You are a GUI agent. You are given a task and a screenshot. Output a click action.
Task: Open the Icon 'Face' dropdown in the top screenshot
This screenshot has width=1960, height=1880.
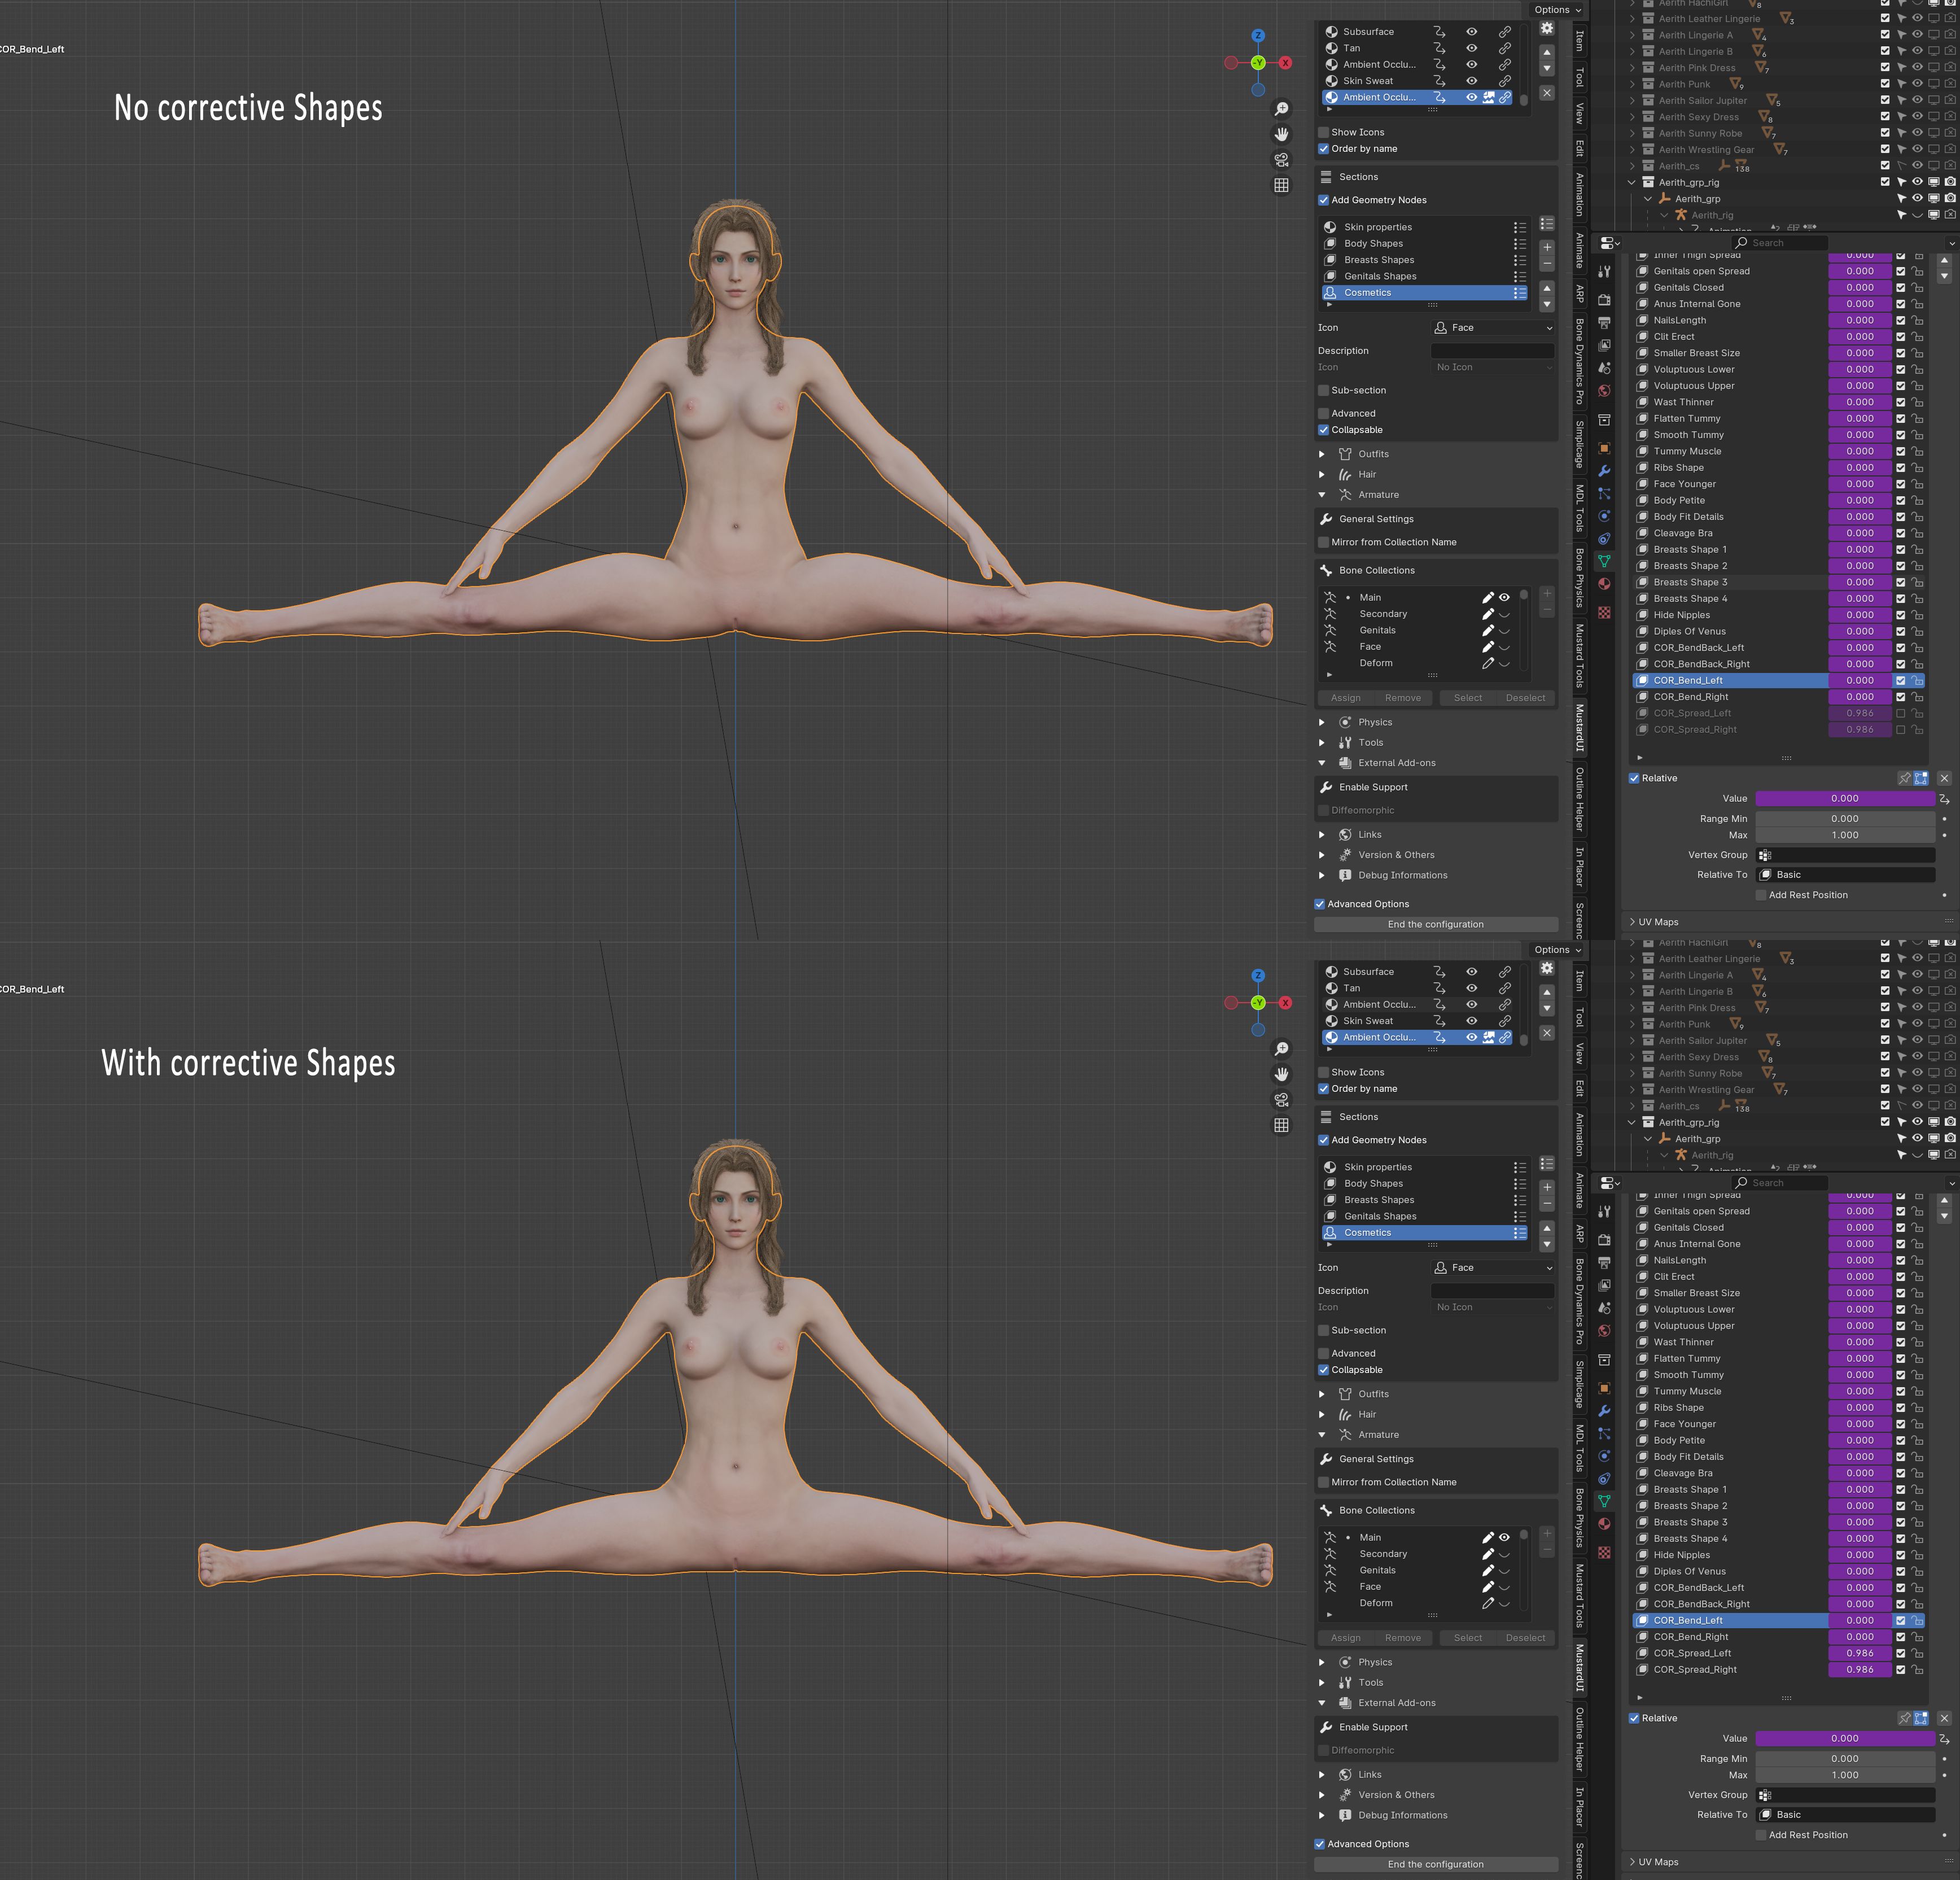coord(1493,328)
